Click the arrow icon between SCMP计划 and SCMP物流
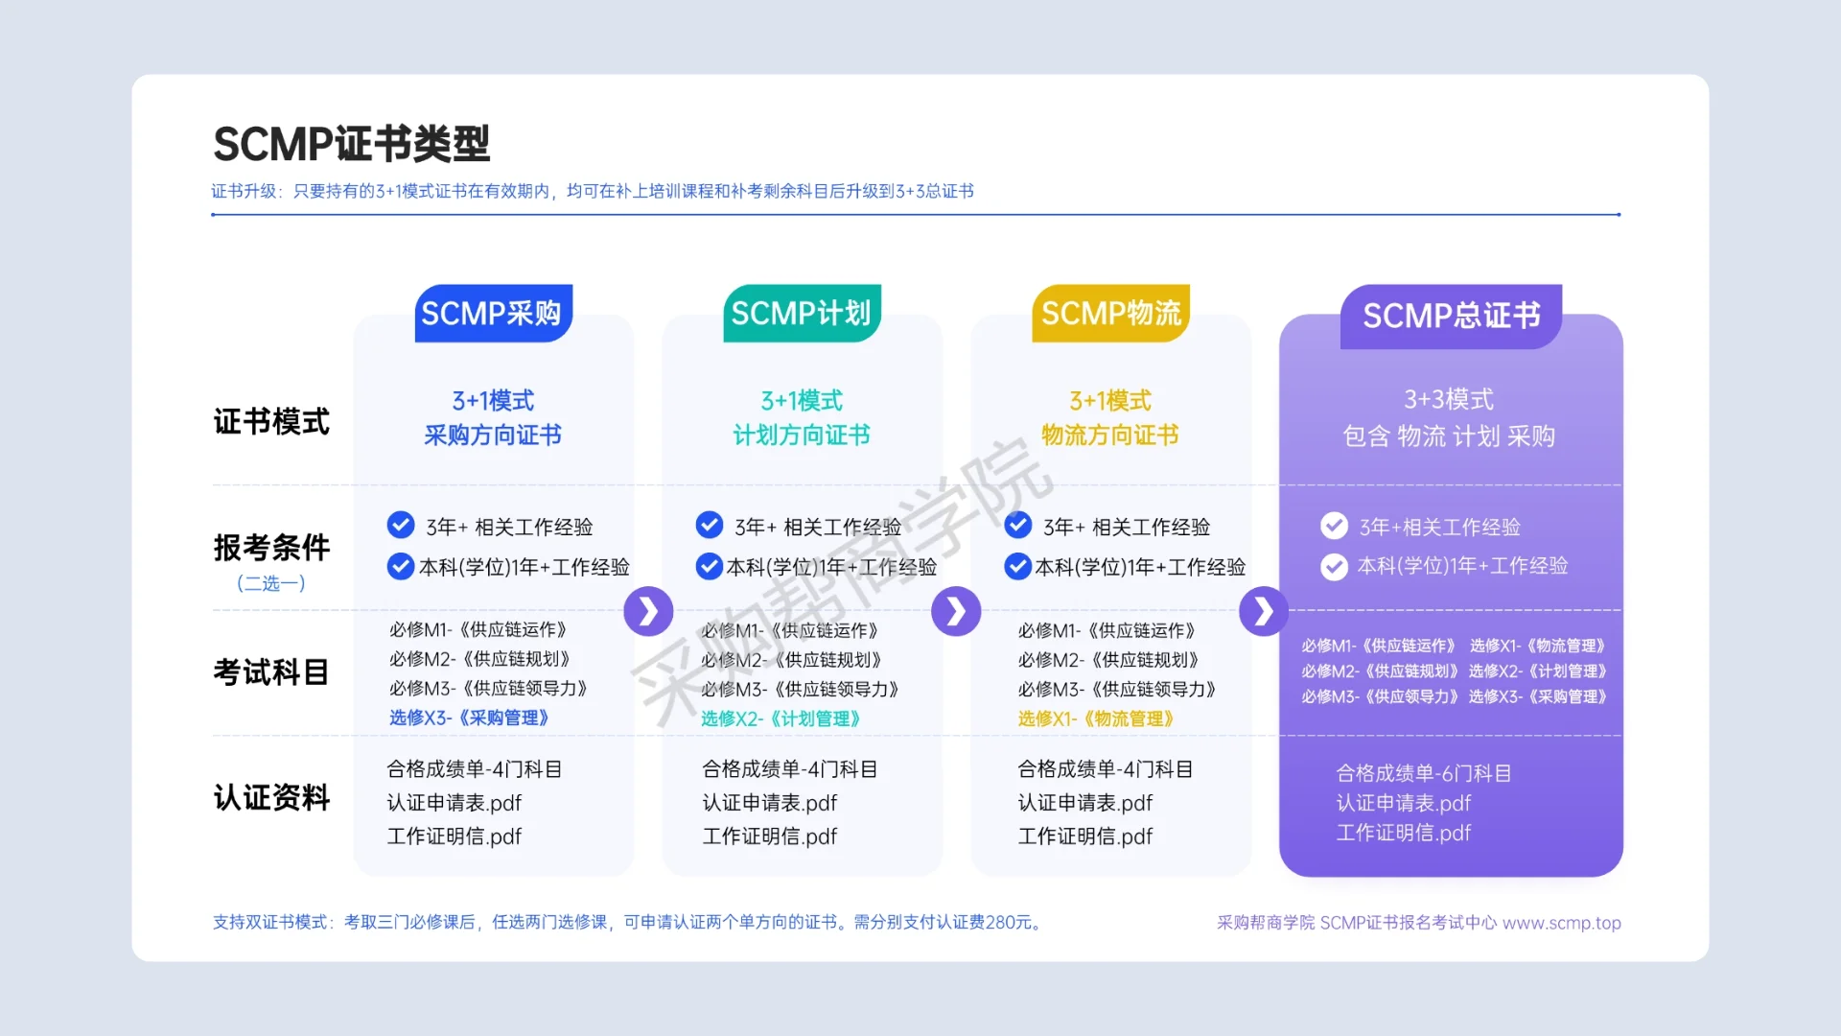Screen dimensions: 1841x1036 pos(956,611)
